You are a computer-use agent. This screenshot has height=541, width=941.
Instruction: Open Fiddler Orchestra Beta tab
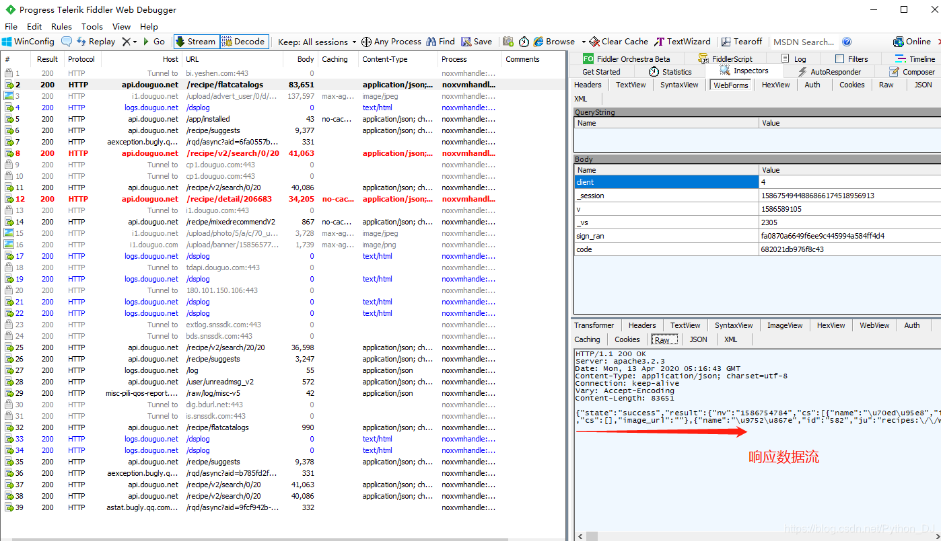[x=626, y=59]
